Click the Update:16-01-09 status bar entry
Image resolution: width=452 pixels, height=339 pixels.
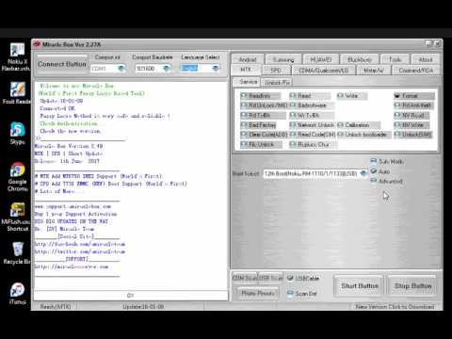tap(143, 306)
